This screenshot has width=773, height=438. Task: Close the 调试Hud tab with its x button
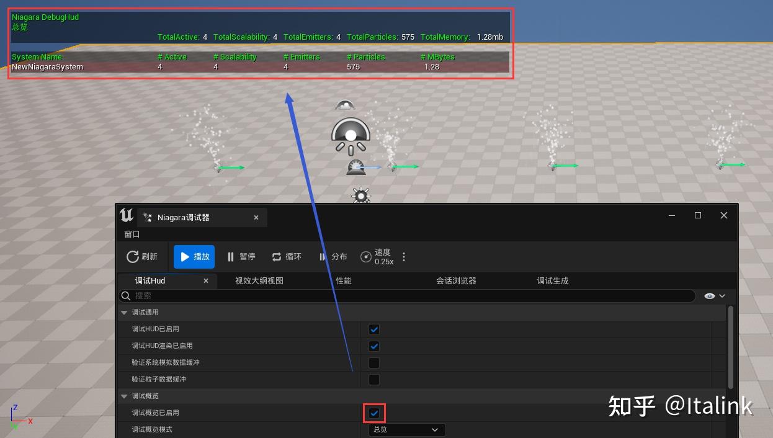[205, 280]
